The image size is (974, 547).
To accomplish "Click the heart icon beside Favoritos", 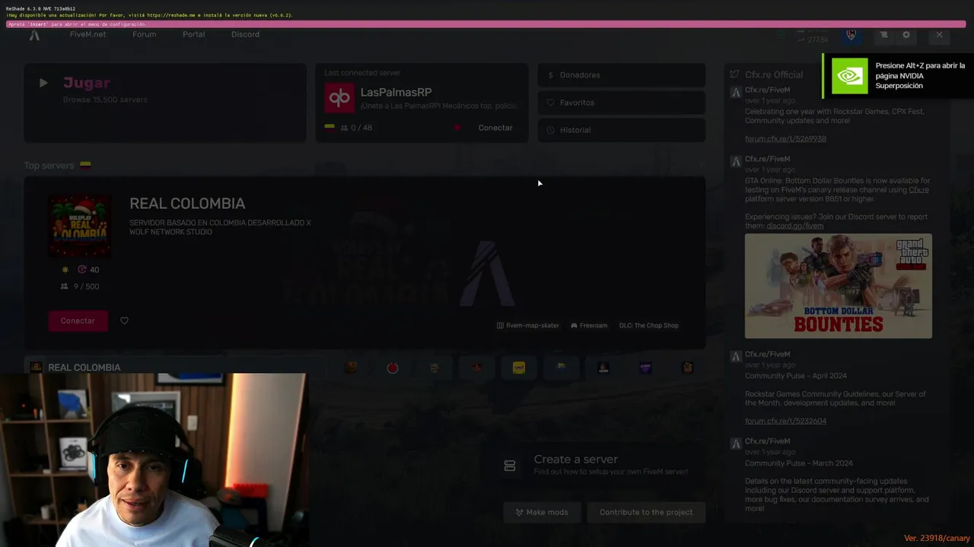I will (x=550, y=103).
